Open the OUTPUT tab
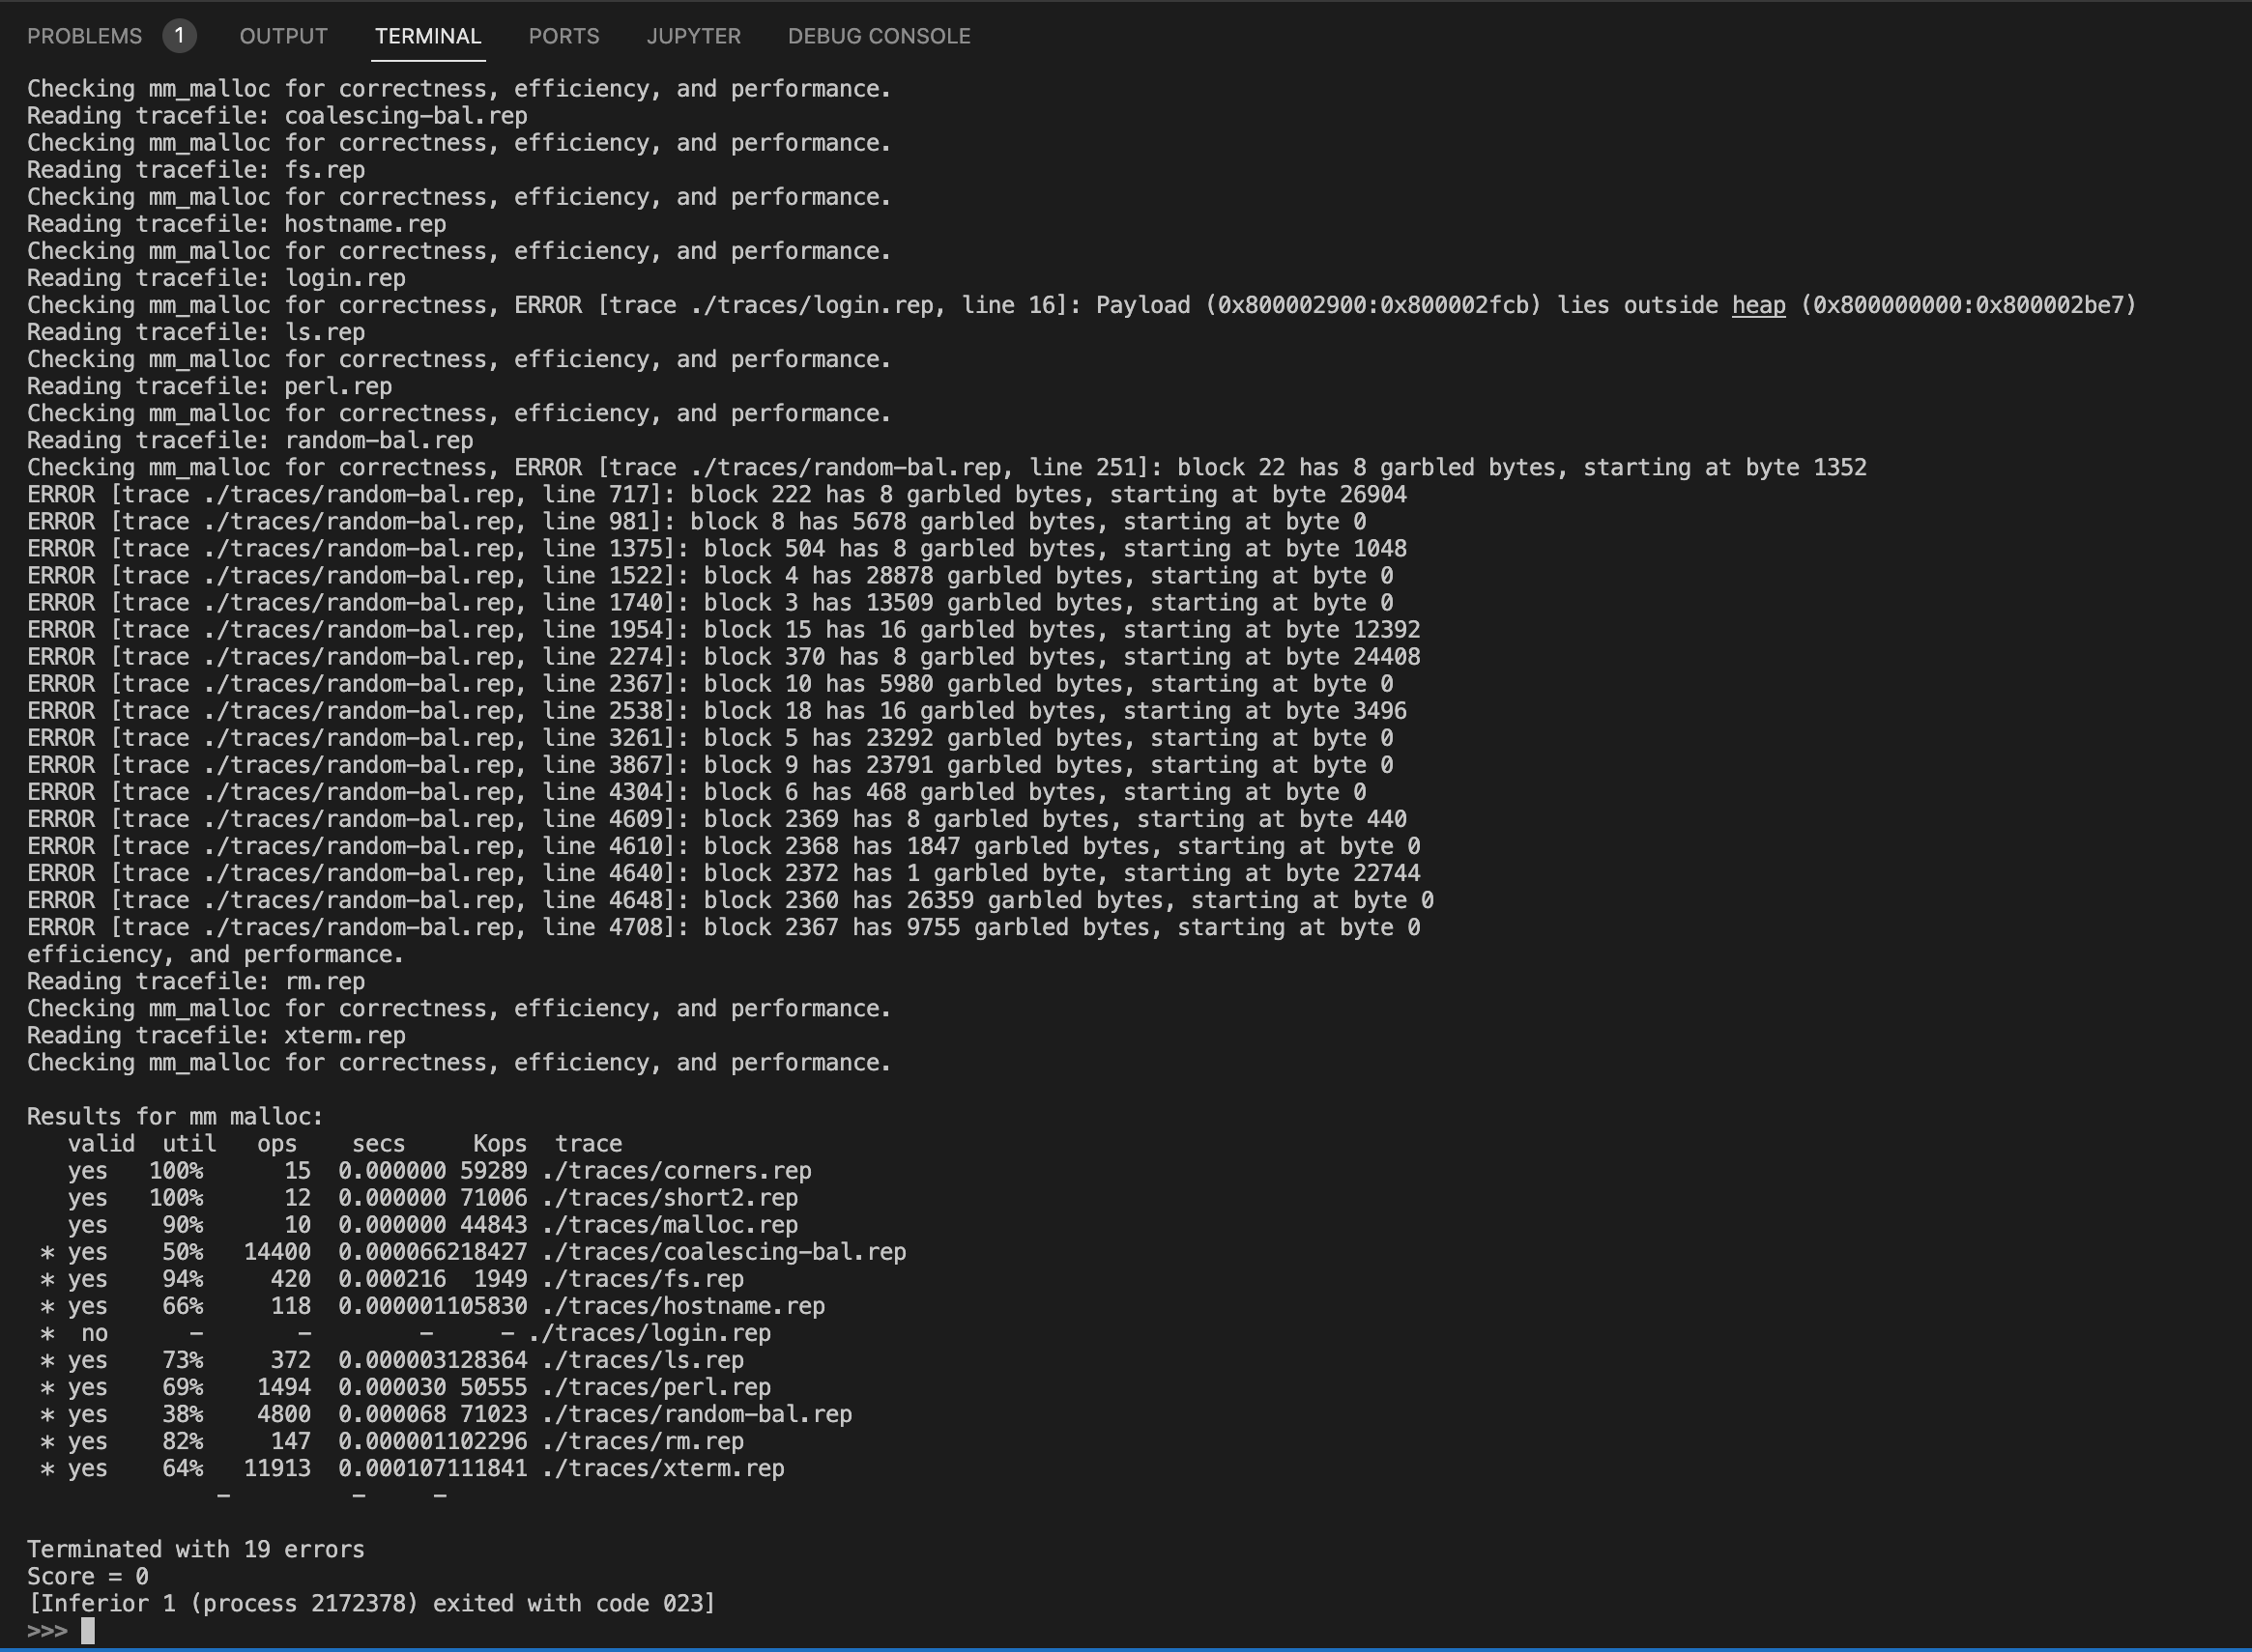 [283, 36]
